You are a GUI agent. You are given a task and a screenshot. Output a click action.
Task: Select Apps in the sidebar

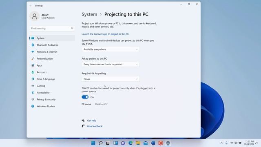(52, 65)
